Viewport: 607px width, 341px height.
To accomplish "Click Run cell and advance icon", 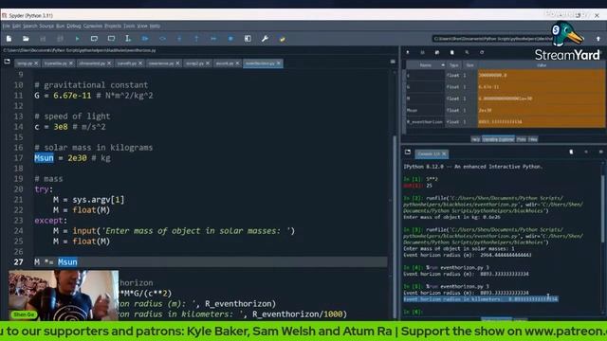I will (111, 39).
